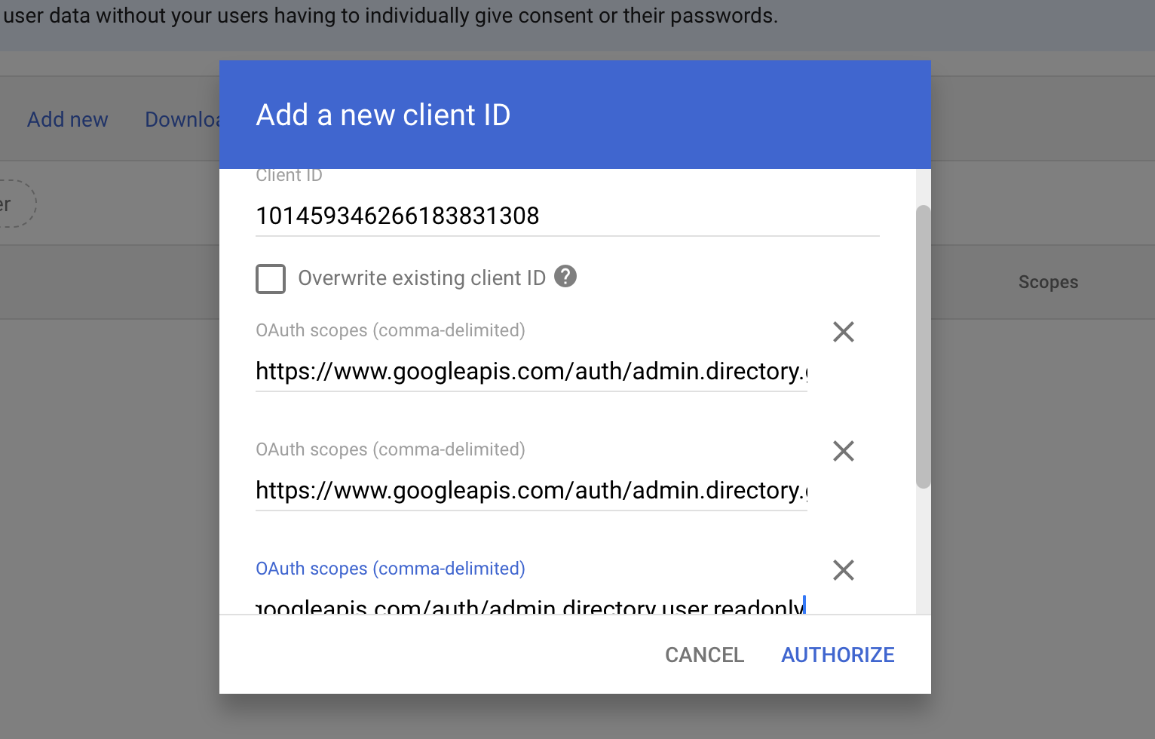Click the OAuth scopes label on first entry
Image resolution: width=1155 pixels, height=739 pixels.
pos(390,330)
